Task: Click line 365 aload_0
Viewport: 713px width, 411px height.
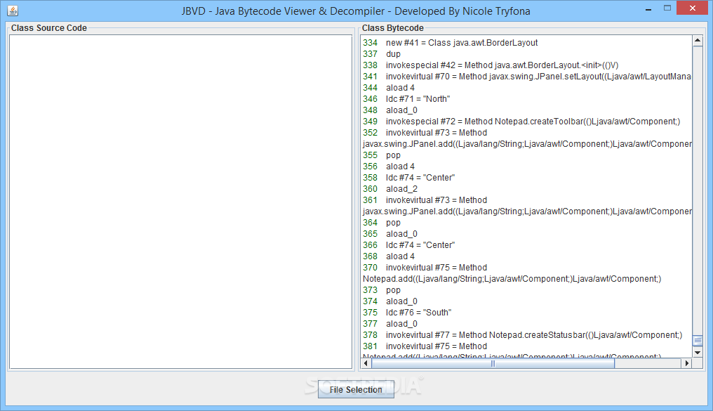Action: tap(389, 234)
